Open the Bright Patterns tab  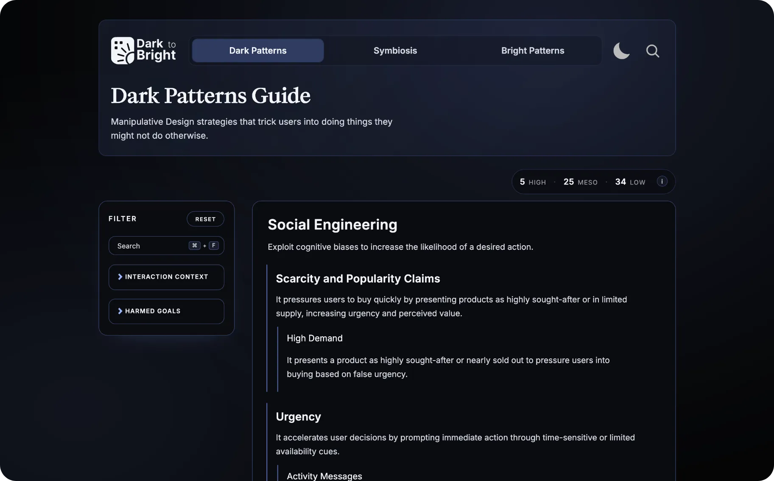pyautogui.click(x=532, y=50)
